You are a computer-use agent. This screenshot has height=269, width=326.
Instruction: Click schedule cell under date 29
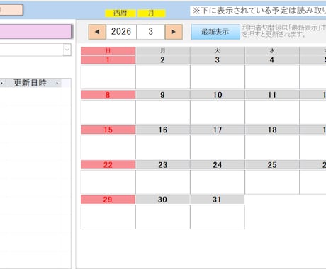[x=108, y=217]
